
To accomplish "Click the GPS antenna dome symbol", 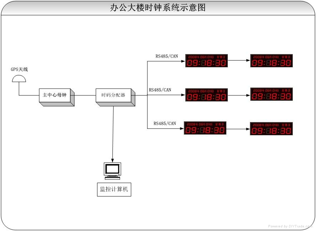I will 19,79.
